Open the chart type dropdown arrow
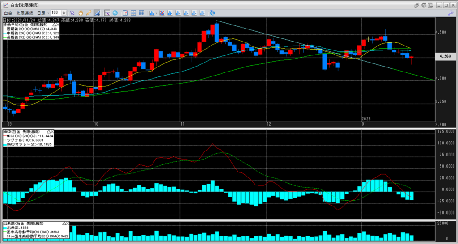The width and height of the screenshot is (458, 244). pyautogui.click(x=156, y=13)
